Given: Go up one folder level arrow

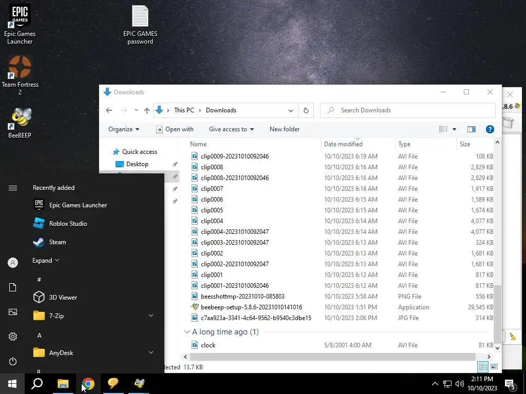Looking at the screenshot, I should pyautogui.click(x=146, y=110).
